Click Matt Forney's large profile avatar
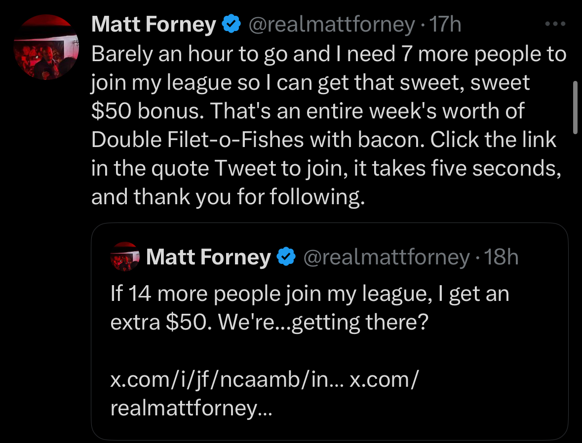Image resolution: width=582 pixels, height=443 pixels. pos(46,47)
